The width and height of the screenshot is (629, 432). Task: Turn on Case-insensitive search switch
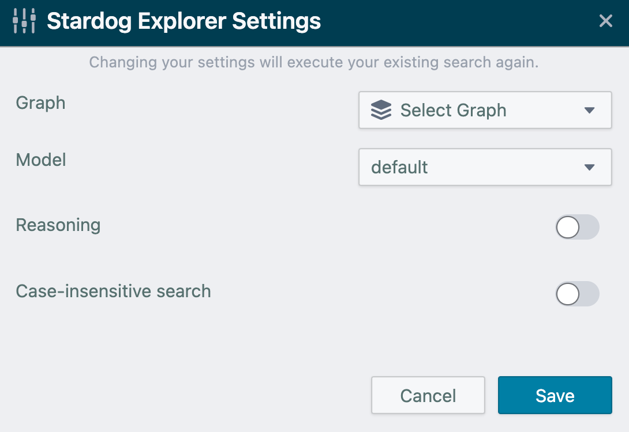(x=578, y=294)
